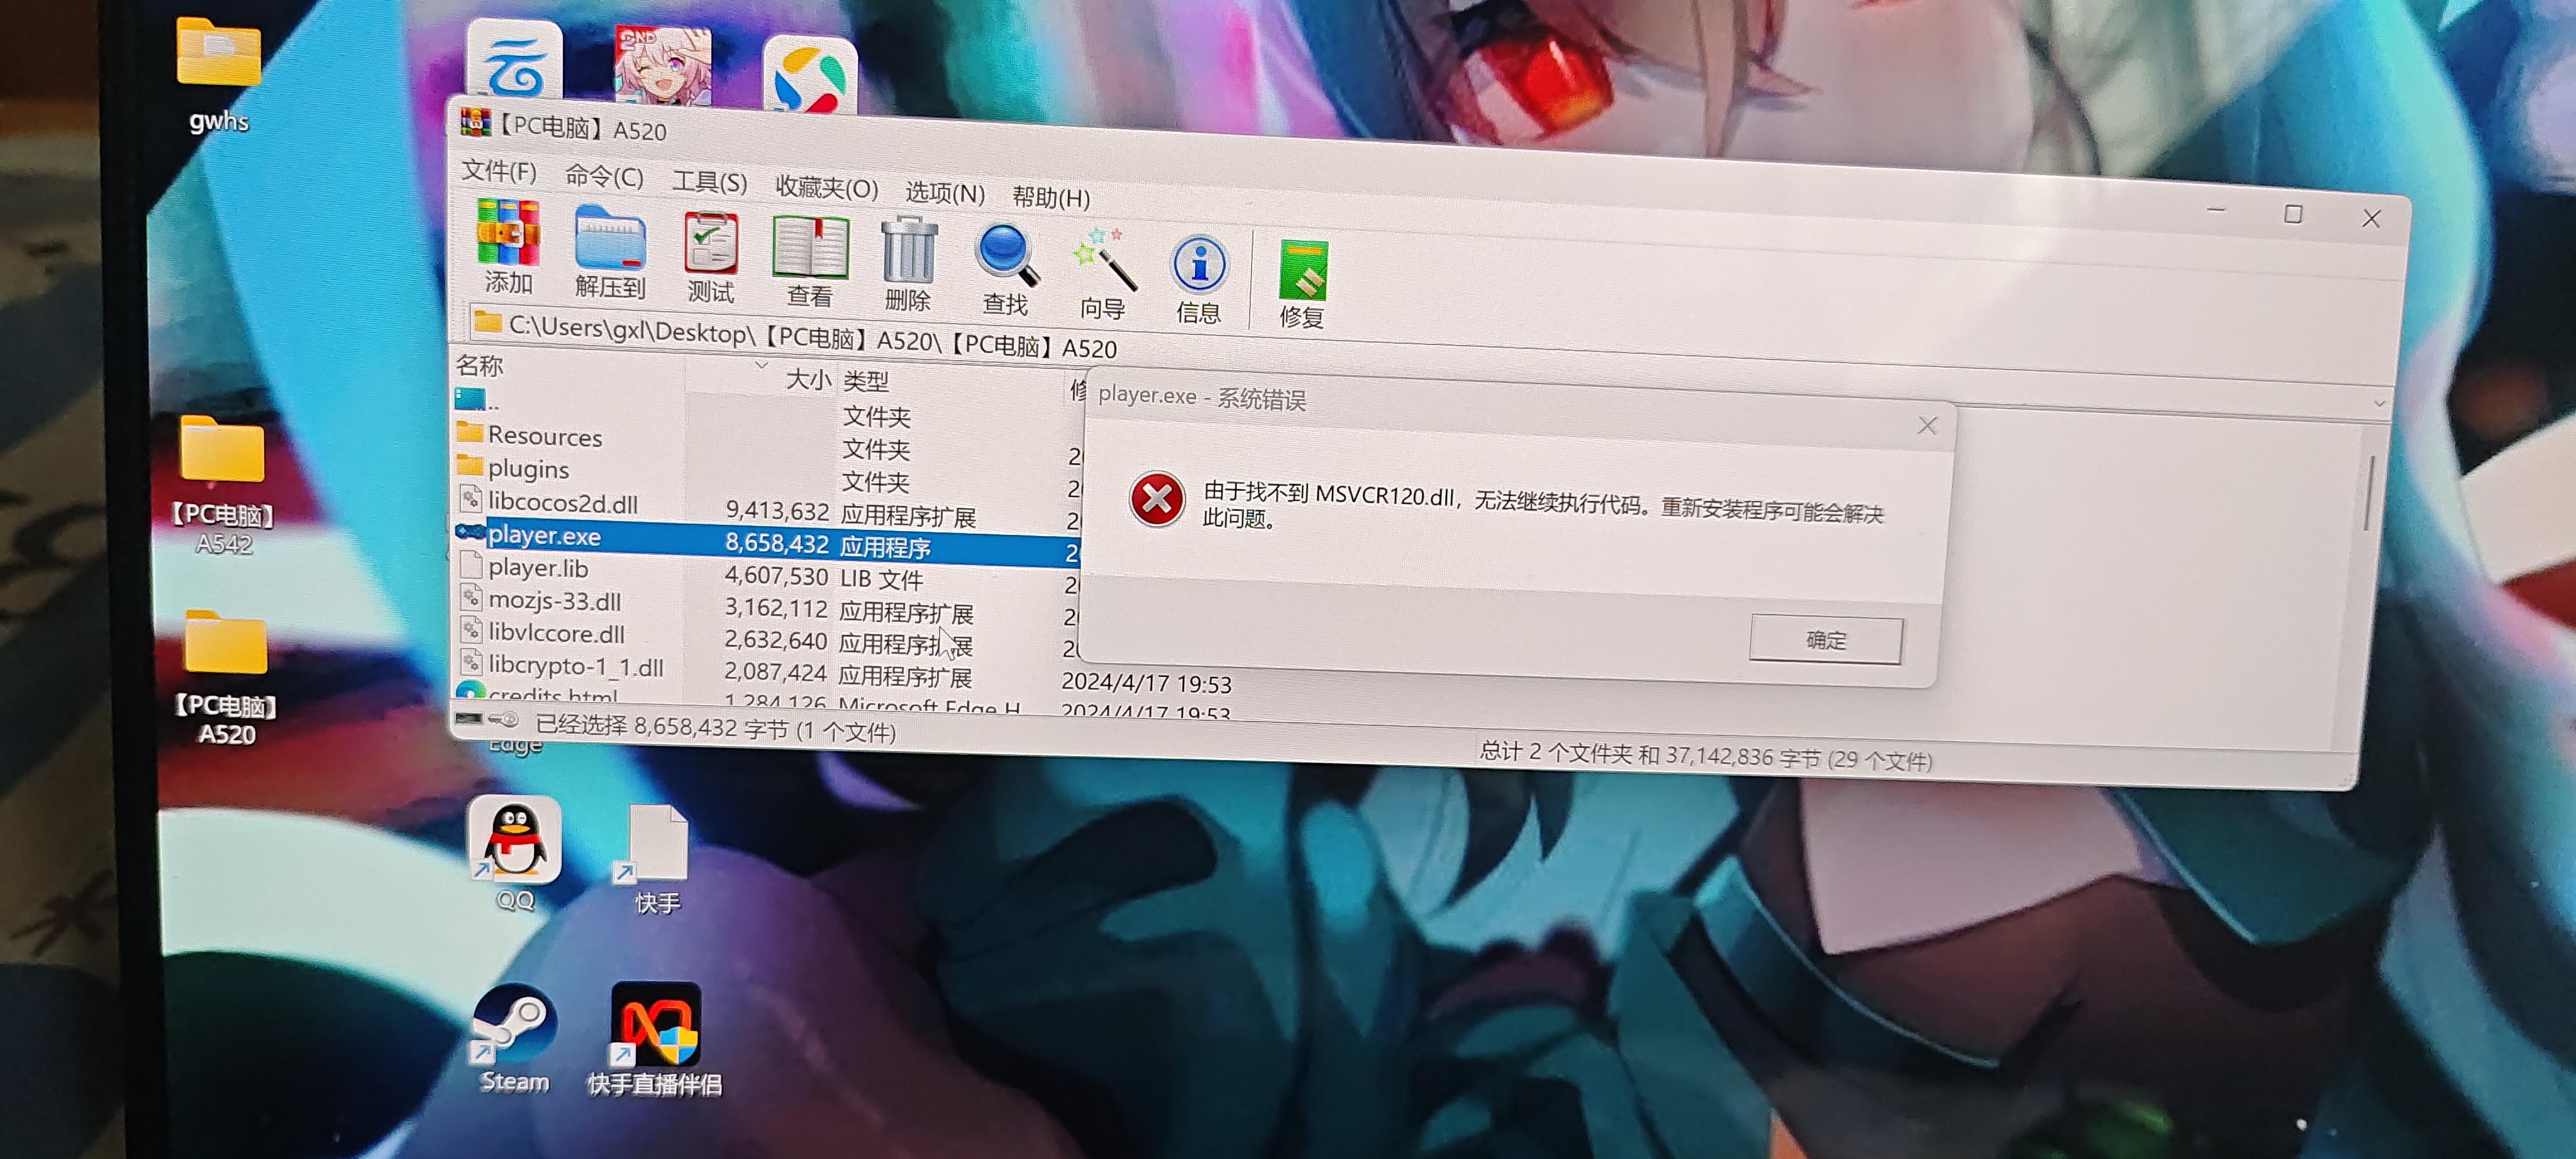Launch the Steam desktop shortcut

[515, 1039]
